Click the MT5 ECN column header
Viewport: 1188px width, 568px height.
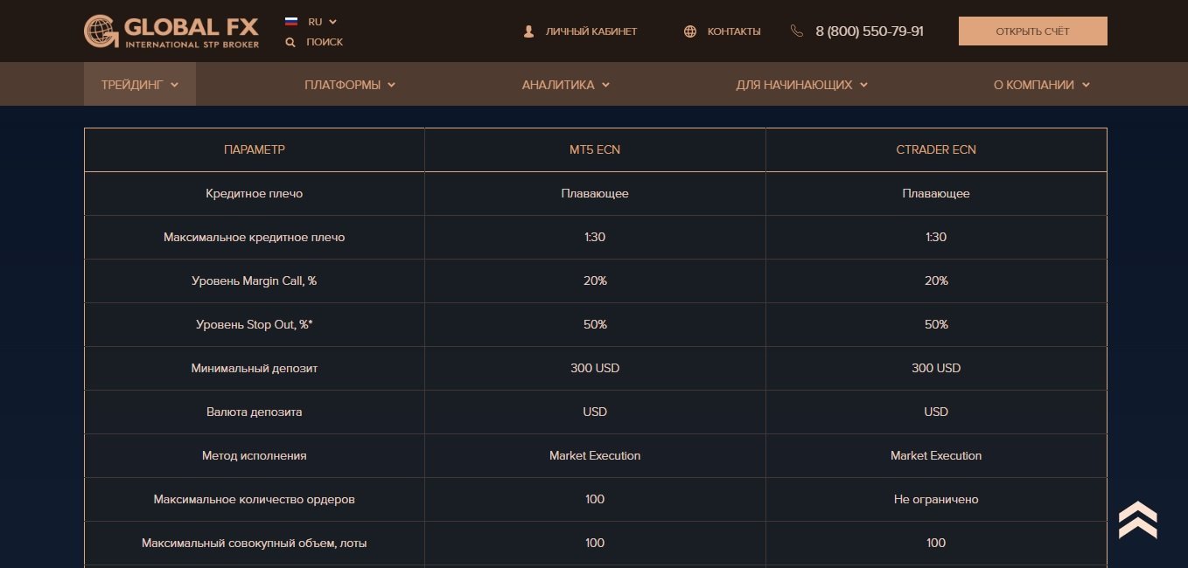595,149
